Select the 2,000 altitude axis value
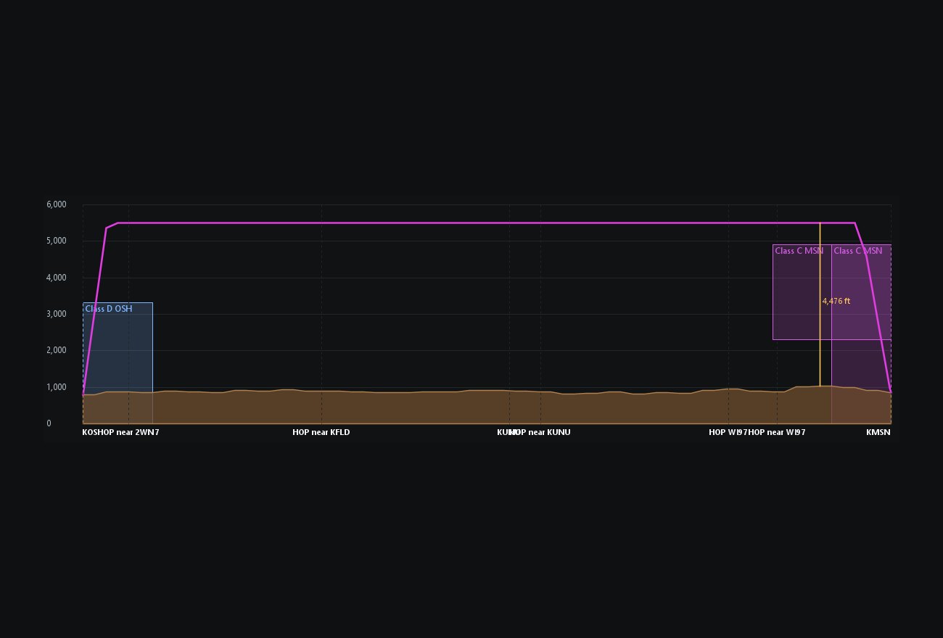The width and height of the screenshot is (943, 638). point(57,350)
